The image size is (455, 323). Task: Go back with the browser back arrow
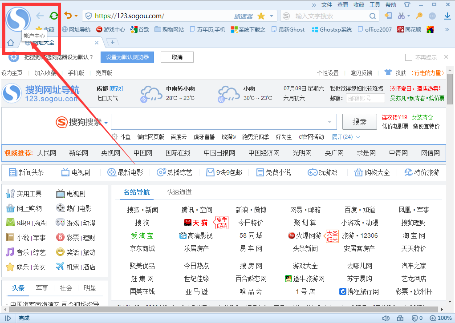click(x=40, y=16)
